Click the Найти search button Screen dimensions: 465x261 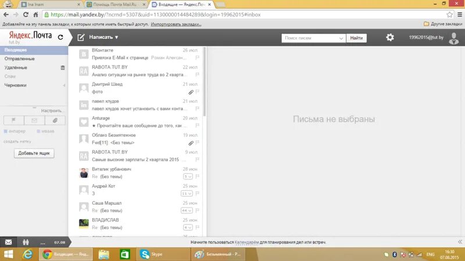click(x=356, y=38)
